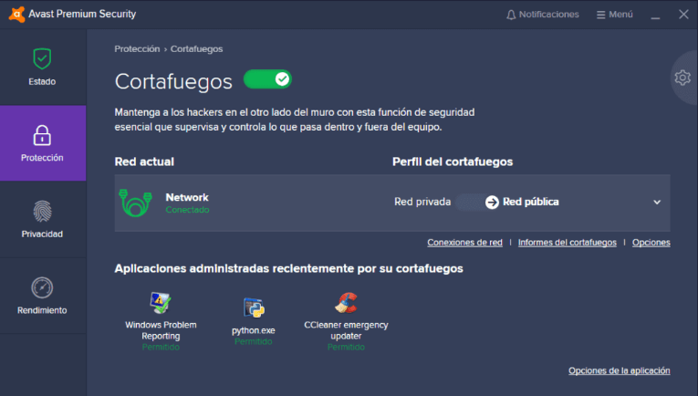Screen dimensions: 698x396
Task: Open the settings gear icon
Action: click(x=682, y=78)
